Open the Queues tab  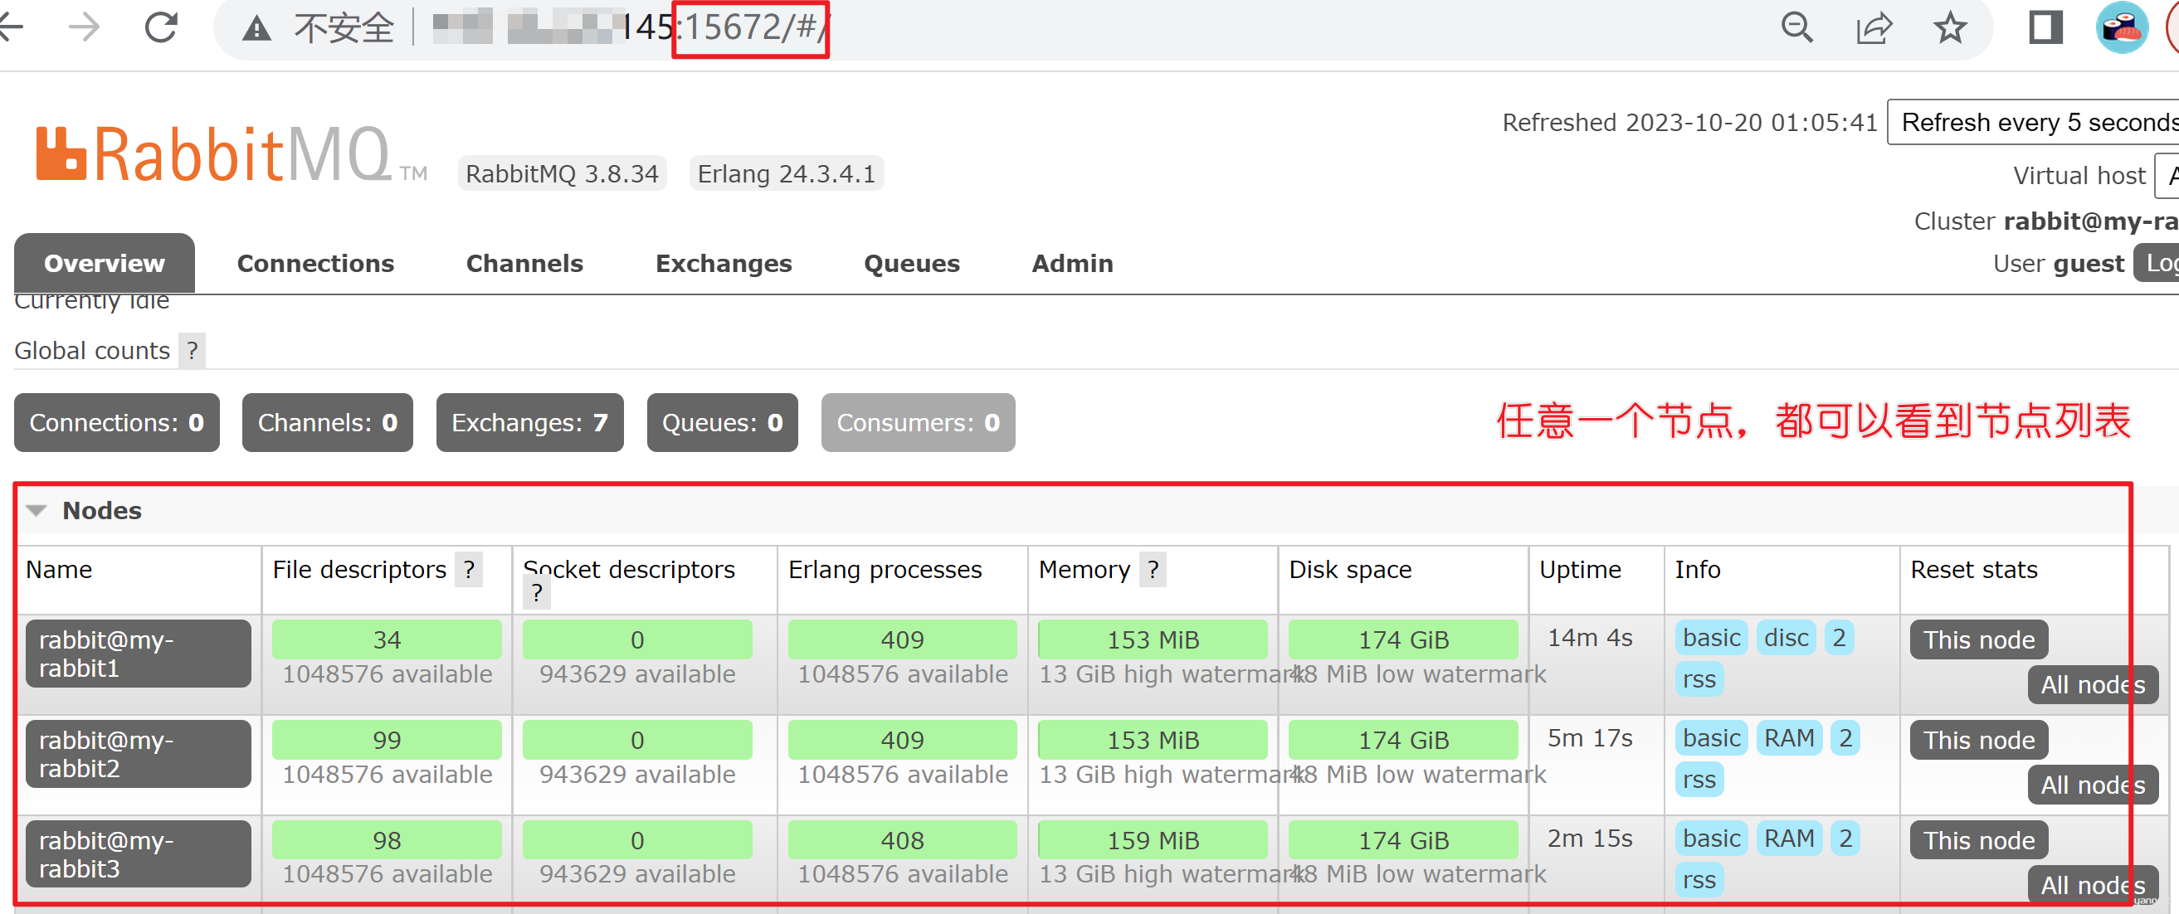pyautogui.click(x=912, y=264)
